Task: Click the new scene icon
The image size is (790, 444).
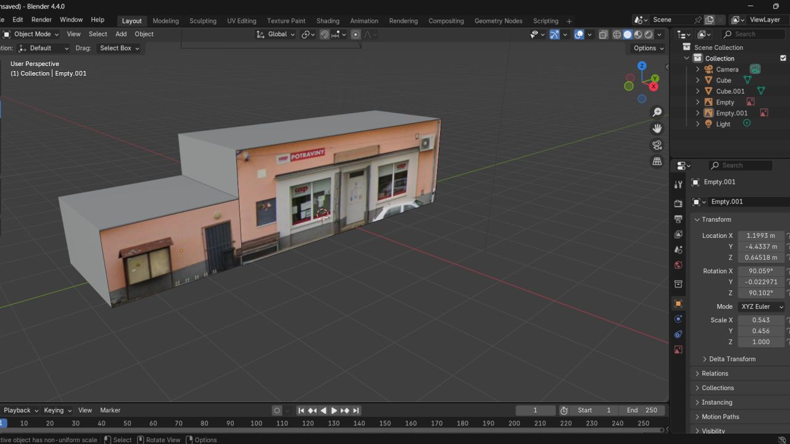Action: [x=709, y=20]
